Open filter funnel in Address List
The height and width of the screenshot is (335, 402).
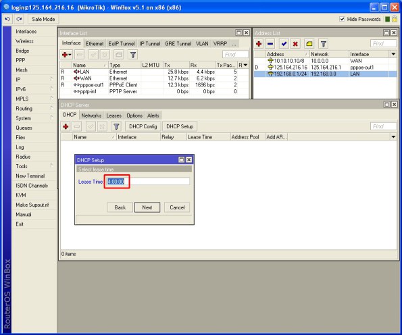click(x=324, y=44)
